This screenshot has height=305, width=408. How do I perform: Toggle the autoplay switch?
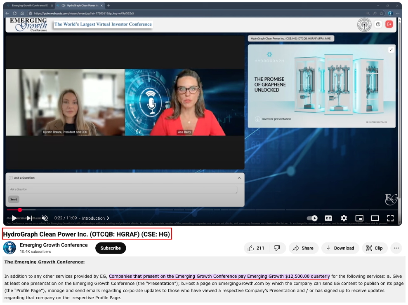(312, 218)
